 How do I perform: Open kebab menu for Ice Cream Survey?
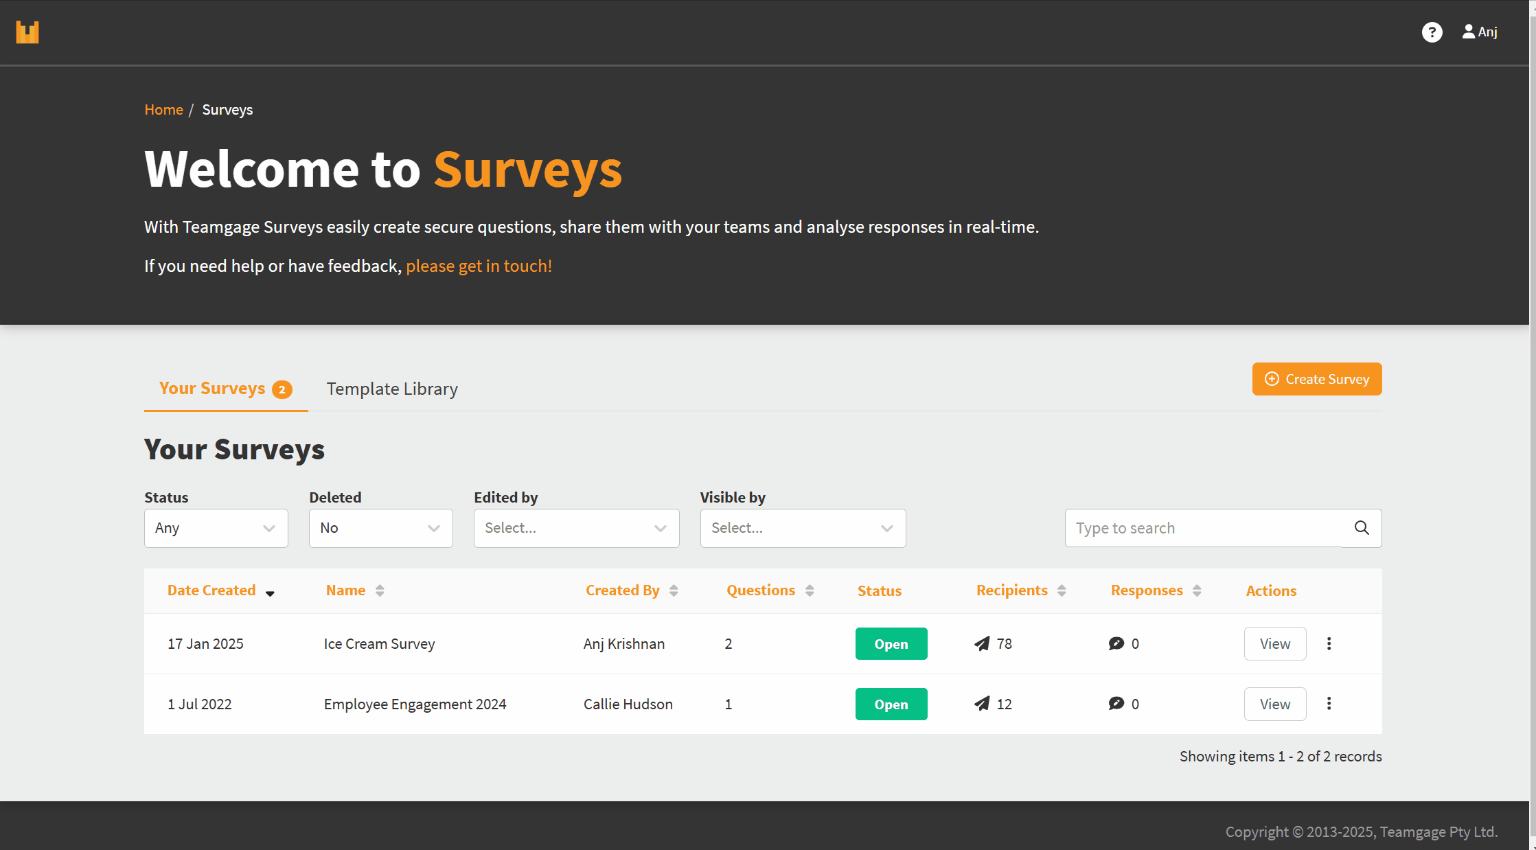(1329, 643)
